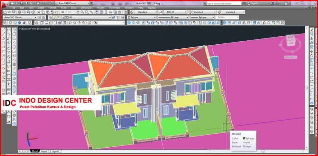Open Table Style Standard dropdown

215,12
